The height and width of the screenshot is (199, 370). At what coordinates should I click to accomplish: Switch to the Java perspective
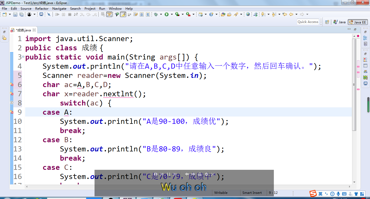[339, 22]
